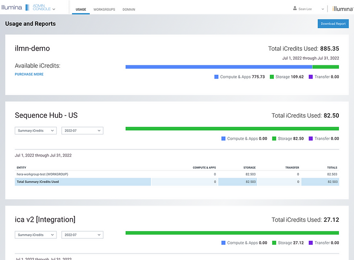Viewport: 354px width, 260px height.
Task: Switch to the Domain tab
Action: [129, 10]
